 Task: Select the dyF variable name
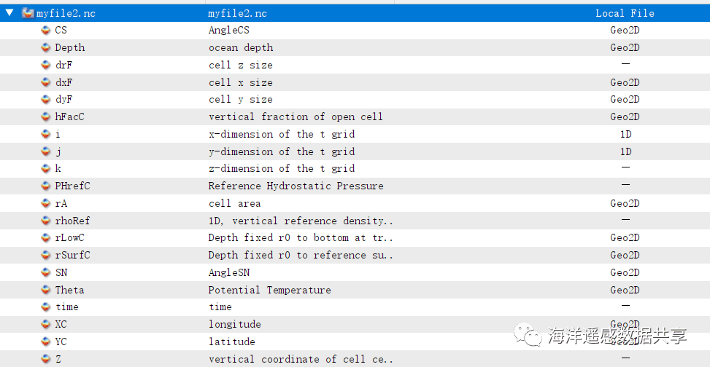pyautogui.click(x=63, y=100)
